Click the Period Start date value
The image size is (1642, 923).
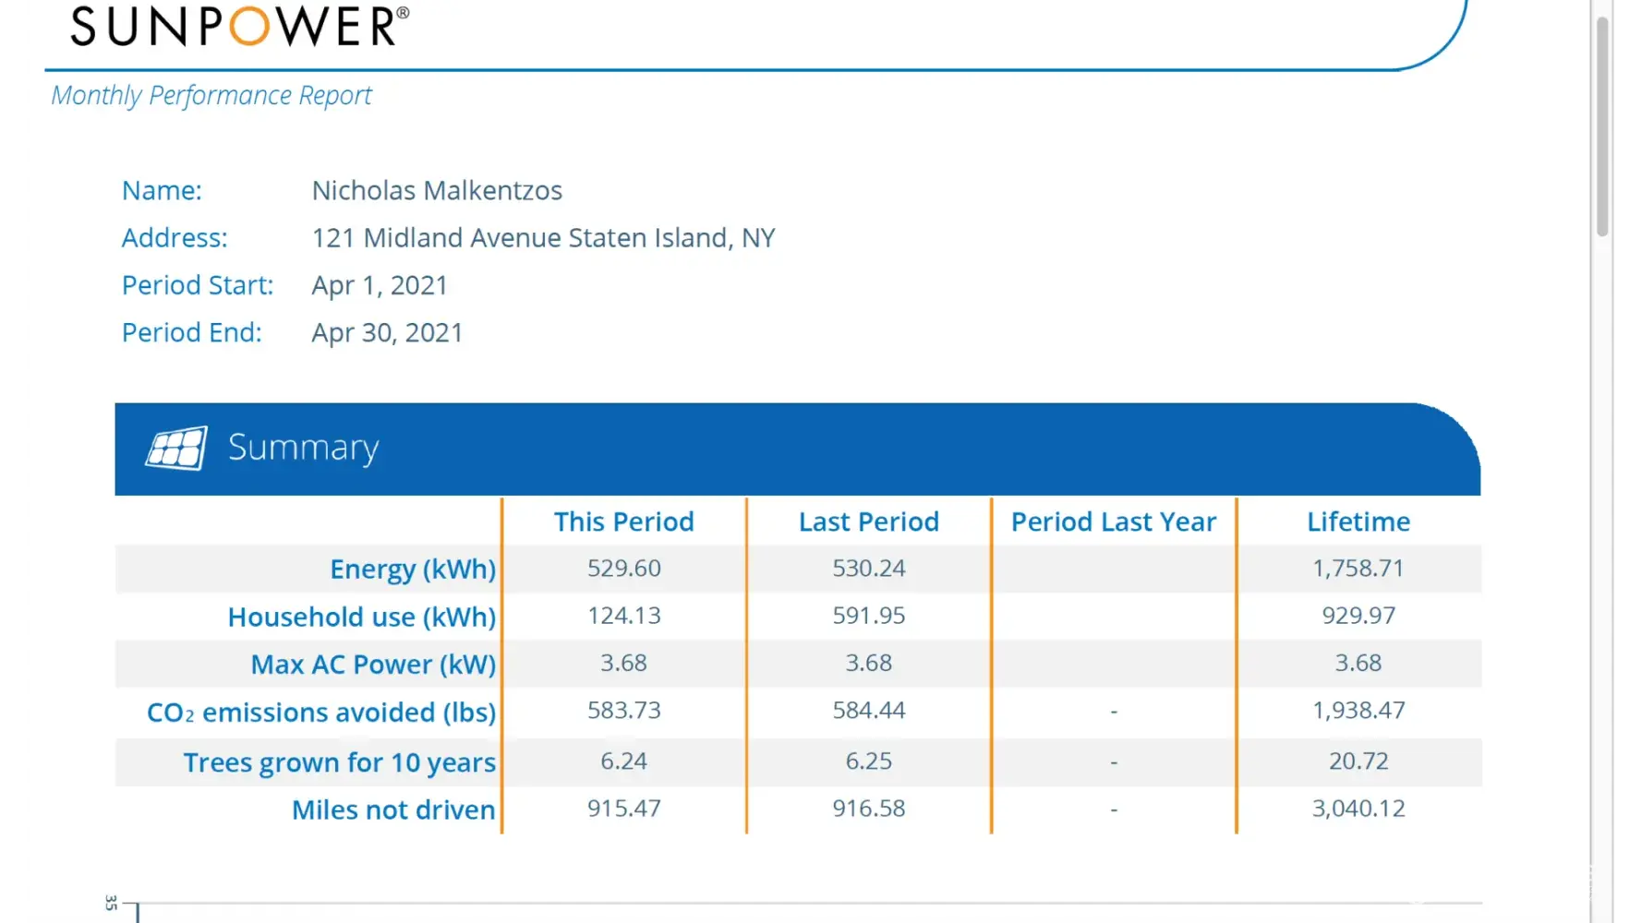pyautogui.click(x=380, y=285)
